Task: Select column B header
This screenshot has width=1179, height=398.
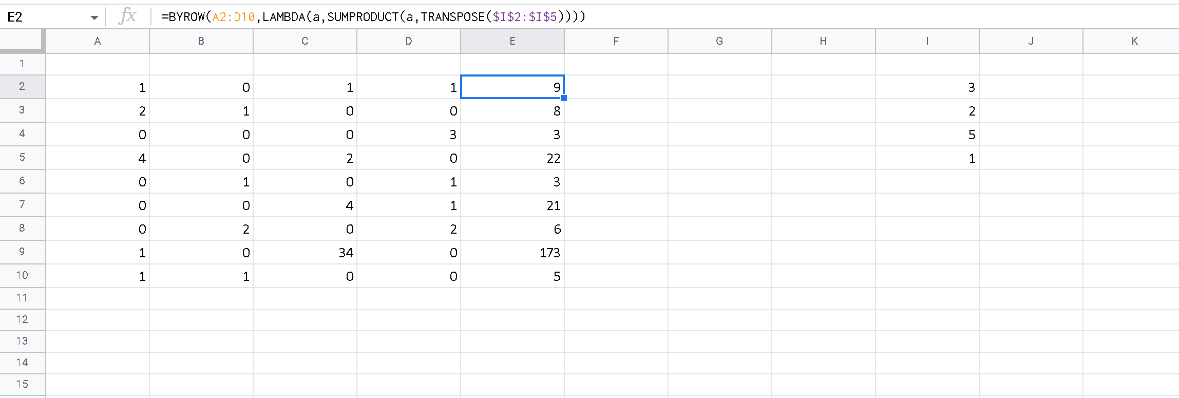Action: click(201, 41)
